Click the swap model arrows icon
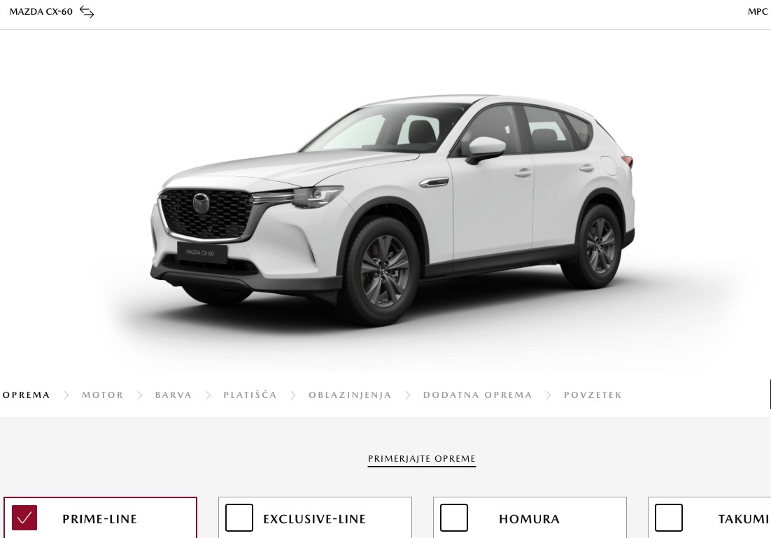The width and height of the screenshot is (771, 538). coord(87,13)
